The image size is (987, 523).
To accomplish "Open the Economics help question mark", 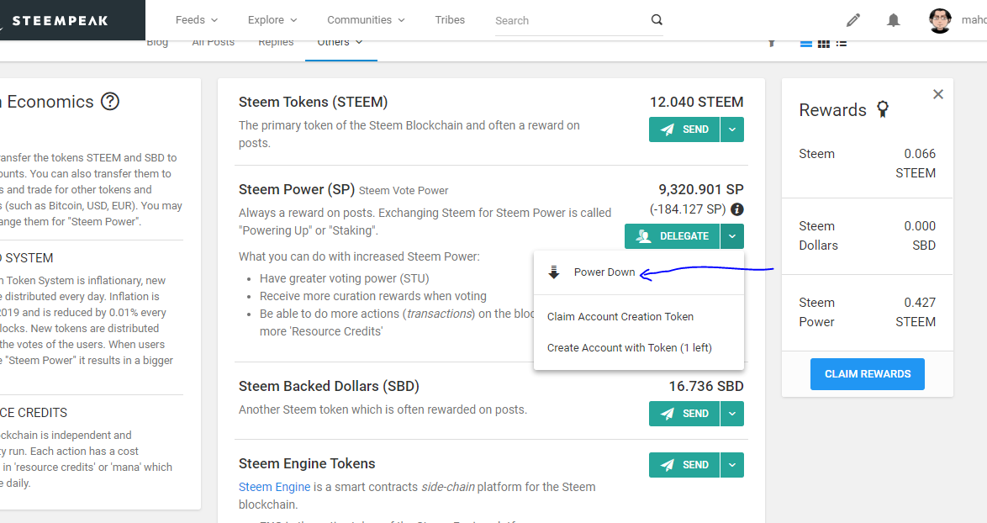I will click(x=110, y=102).
